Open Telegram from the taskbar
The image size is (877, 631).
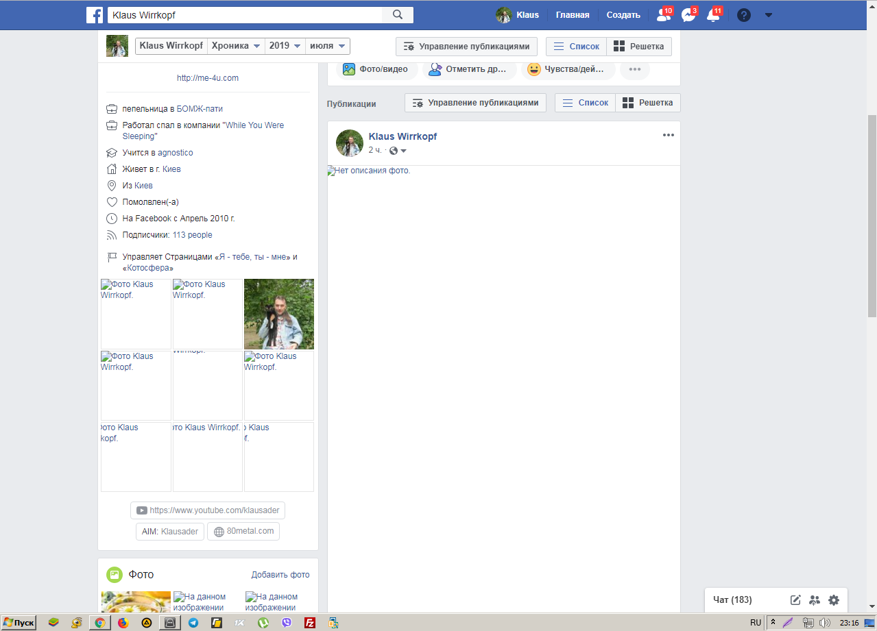point(193,623)
